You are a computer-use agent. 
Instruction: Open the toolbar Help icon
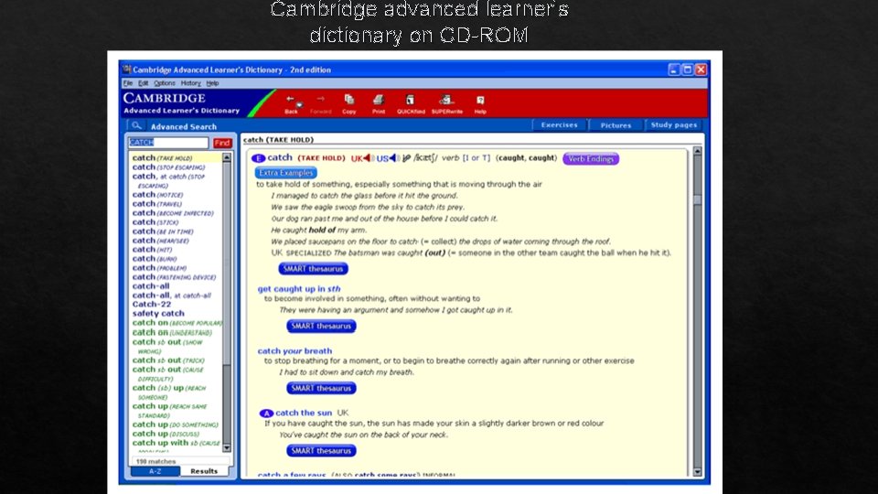(x=480, y=103)
